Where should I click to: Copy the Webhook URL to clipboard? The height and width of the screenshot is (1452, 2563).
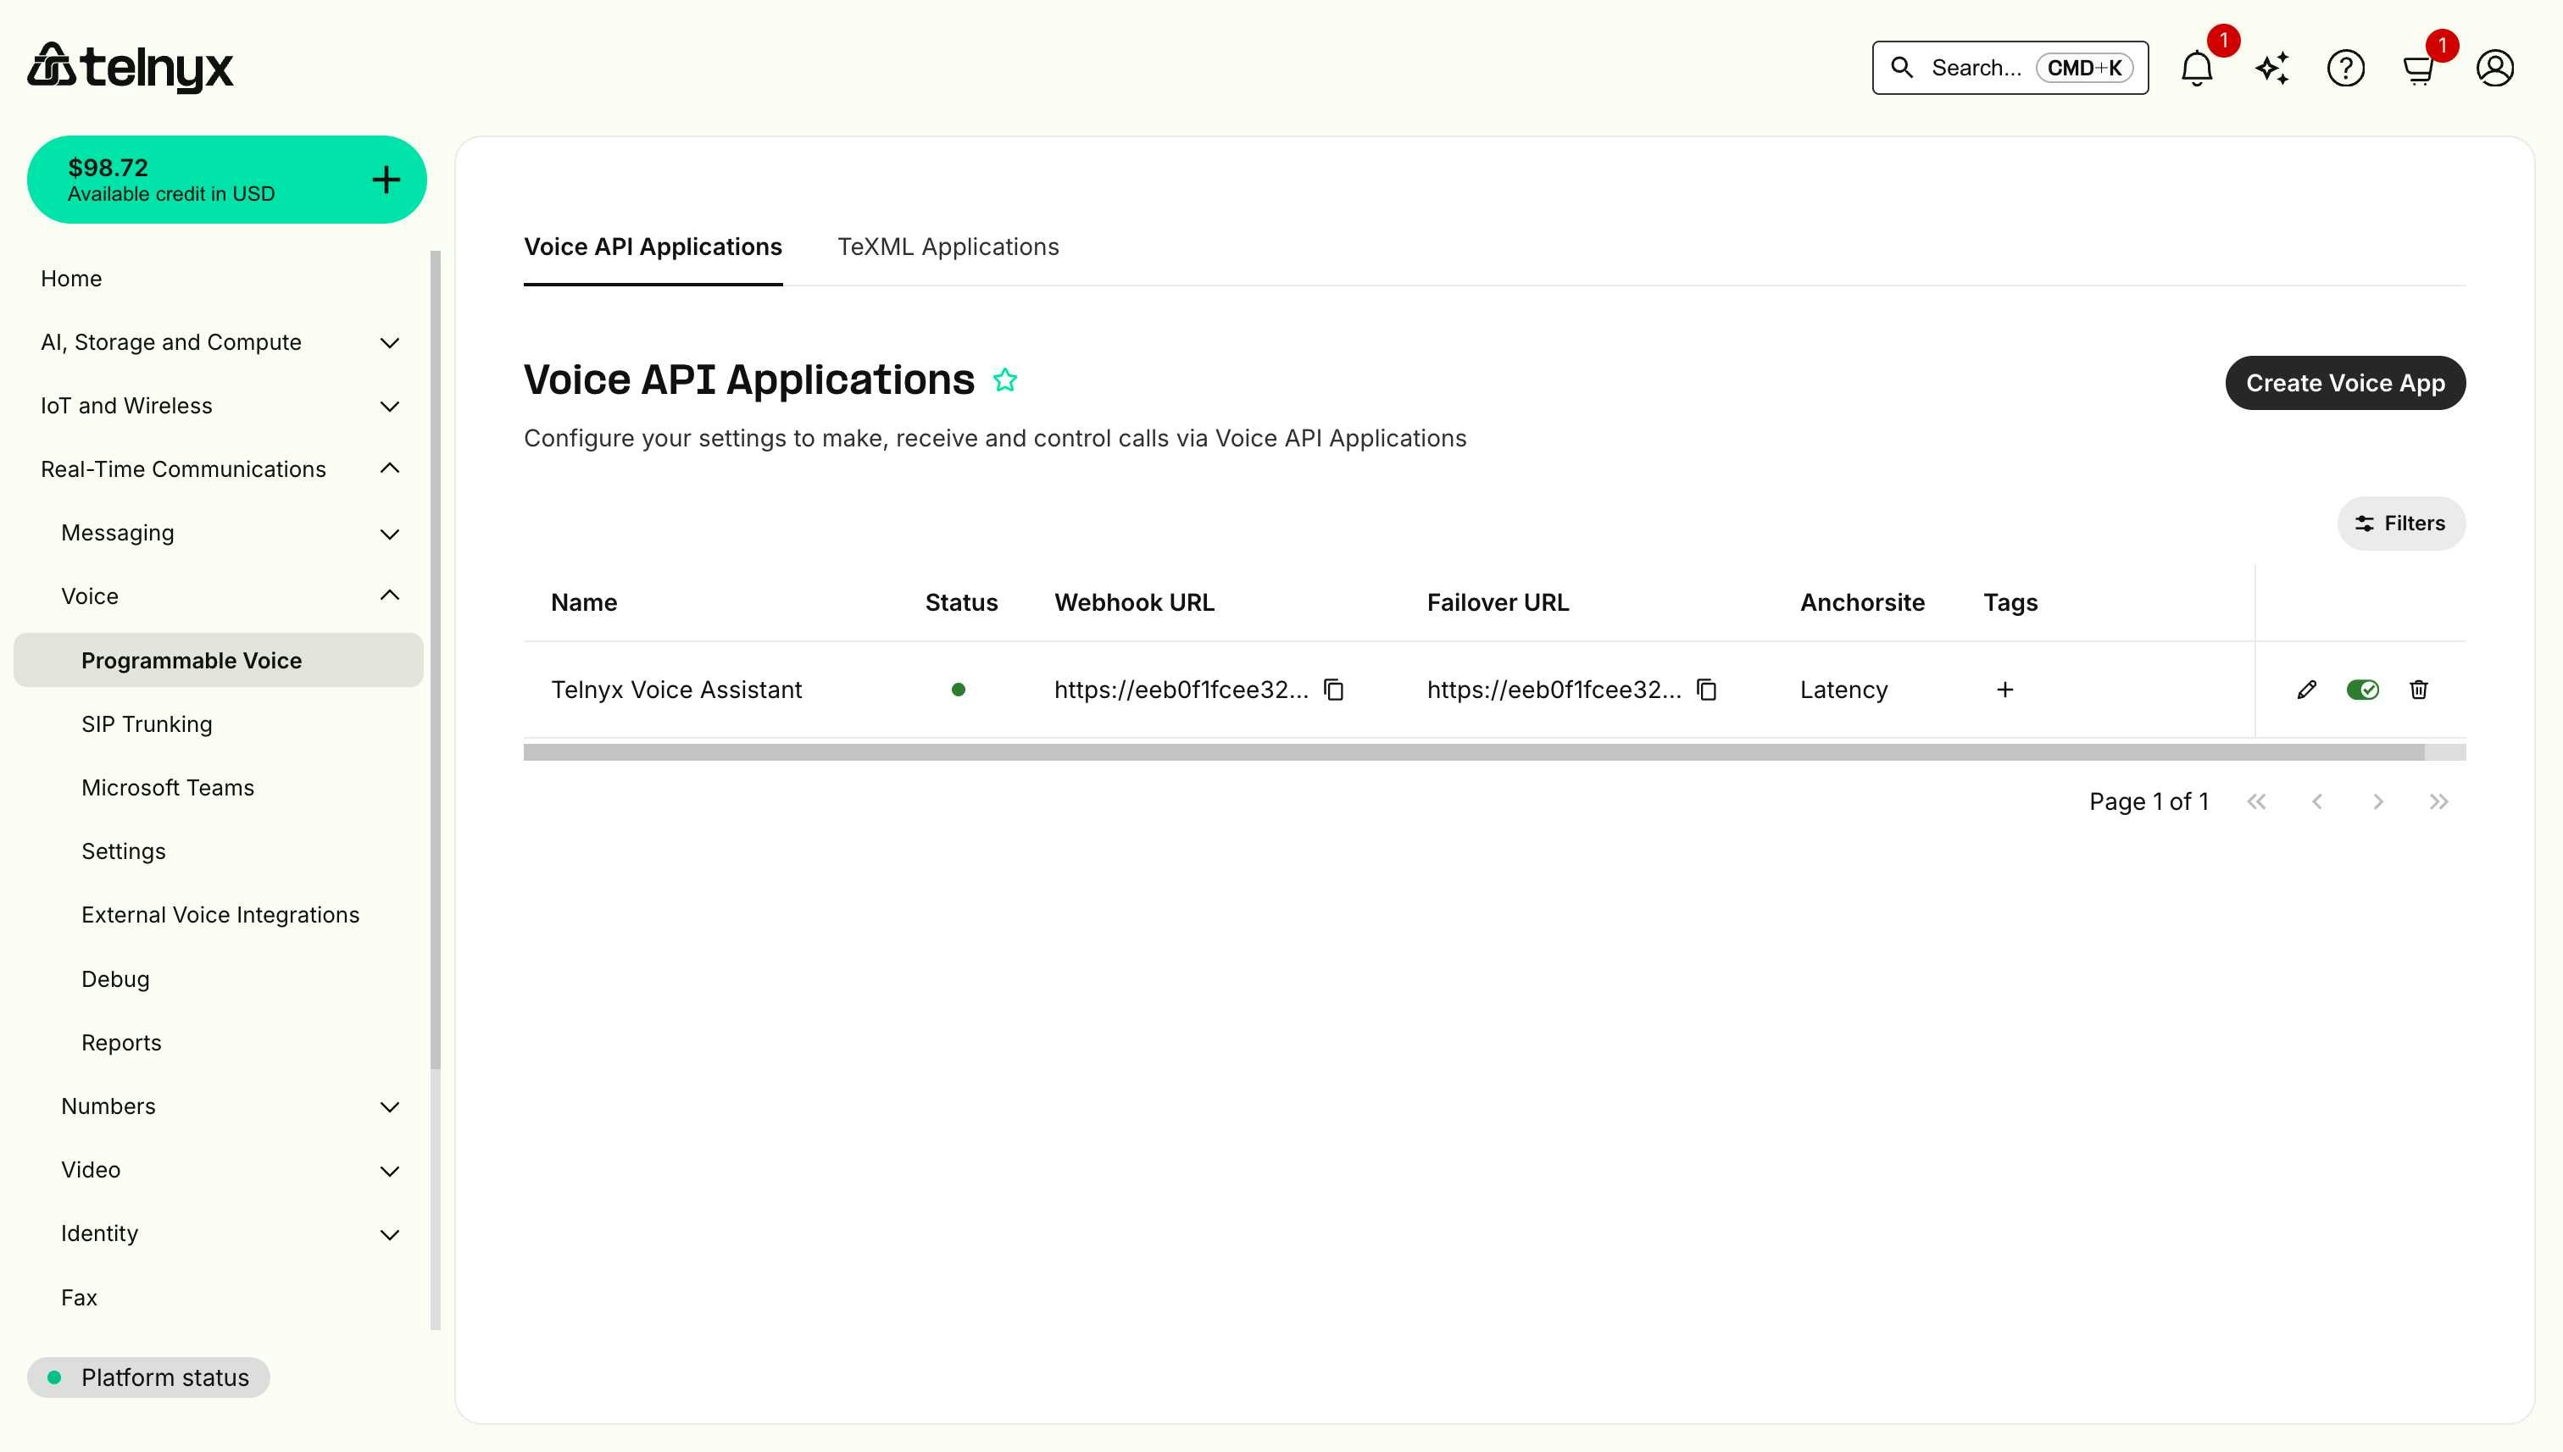[1334, 690]
